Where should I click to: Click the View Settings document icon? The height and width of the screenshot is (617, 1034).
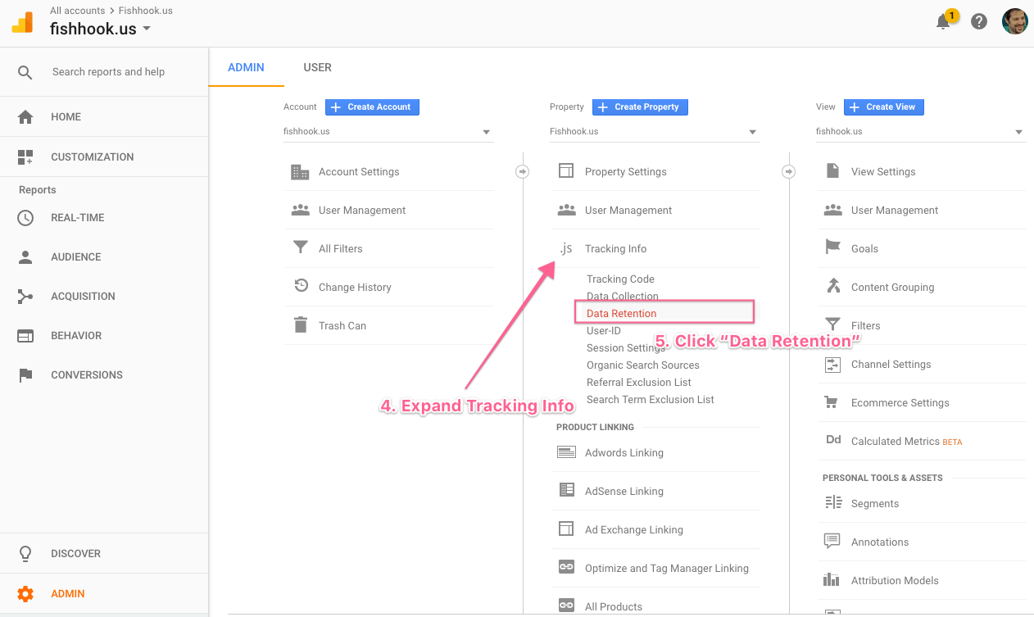pyautogui.click(x=832, y=171)
